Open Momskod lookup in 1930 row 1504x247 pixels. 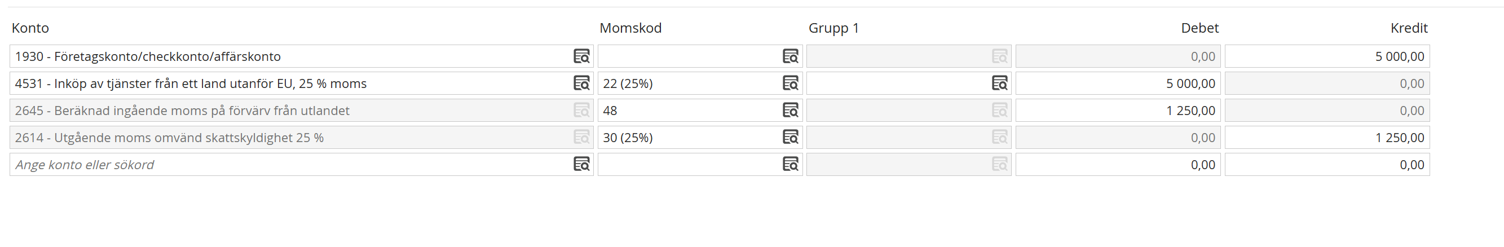coord(790,56)
